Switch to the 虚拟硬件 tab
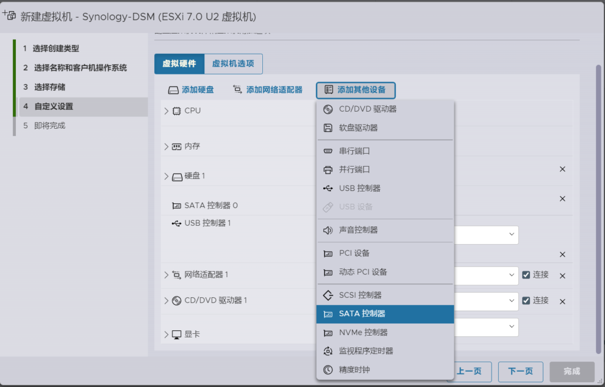 180,64
